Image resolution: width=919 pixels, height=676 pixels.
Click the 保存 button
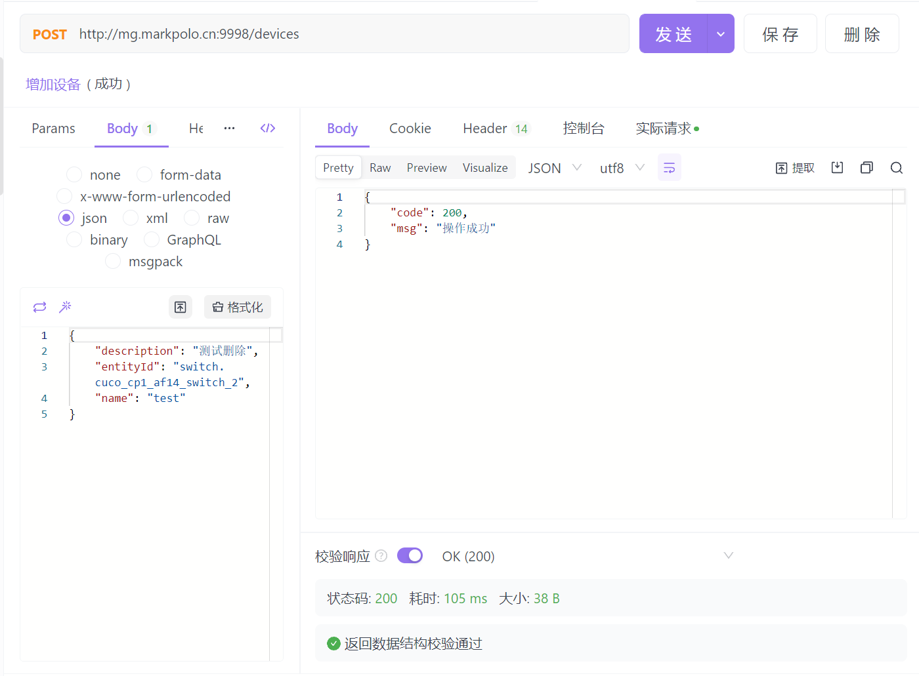(x=780, y=34)
